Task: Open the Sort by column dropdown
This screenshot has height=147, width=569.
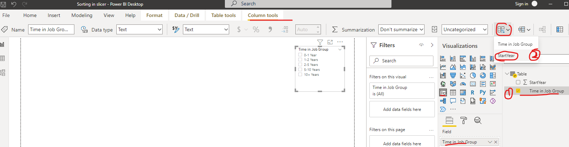Action: point(504,29)
